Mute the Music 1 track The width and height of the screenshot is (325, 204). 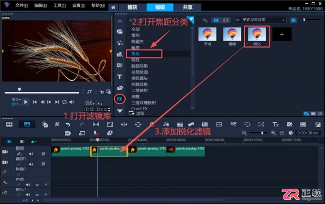click(x=28, y=194)
